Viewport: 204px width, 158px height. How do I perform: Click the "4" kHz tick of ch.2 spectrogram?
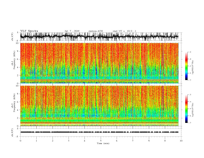click(x=18, y=110)
